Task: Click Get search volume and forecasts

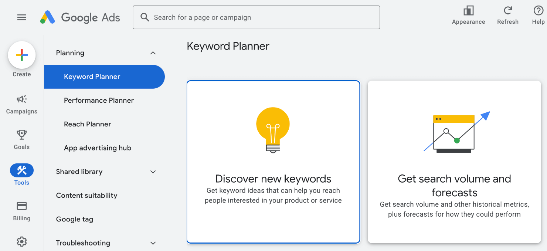Action: click(454, 162)
